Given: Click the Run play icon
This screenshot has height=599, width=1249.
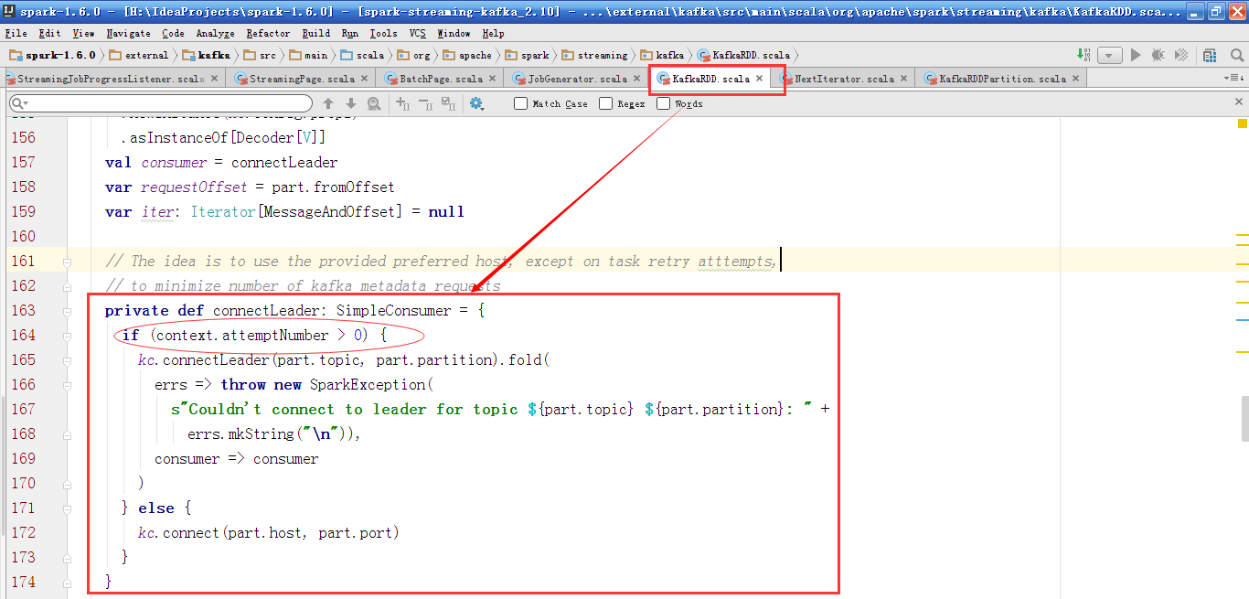Looking at the screenshot, I should tap(1136, 55).
